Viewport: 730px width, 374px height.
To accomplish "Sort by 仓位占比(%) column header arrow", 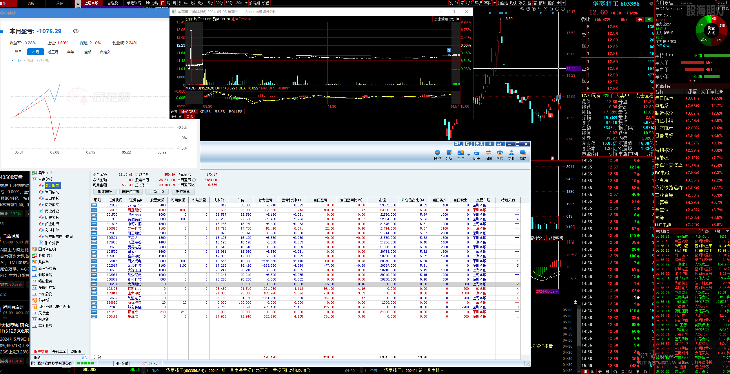I will [403, 200].
